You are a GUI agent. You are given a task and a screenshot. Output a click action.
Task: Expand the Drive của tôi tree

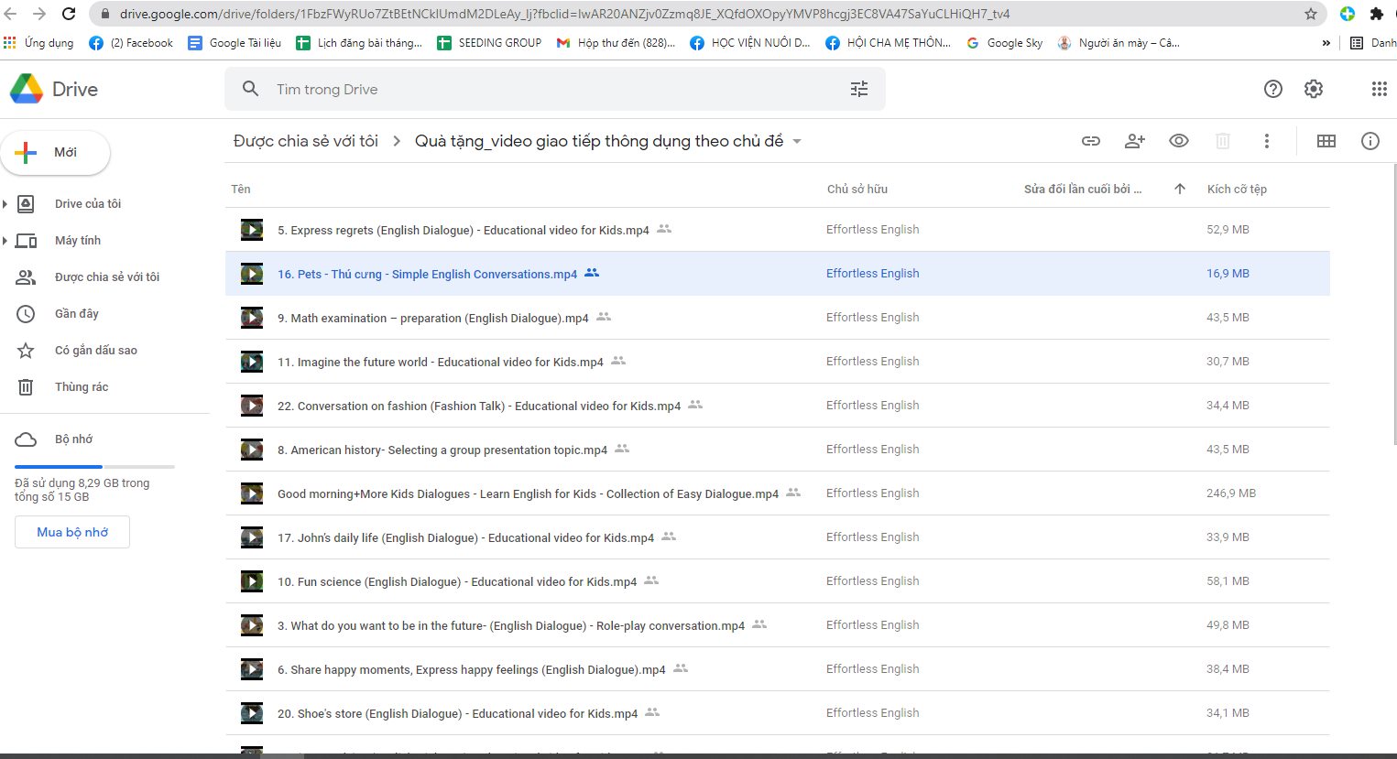coord(5,204)
